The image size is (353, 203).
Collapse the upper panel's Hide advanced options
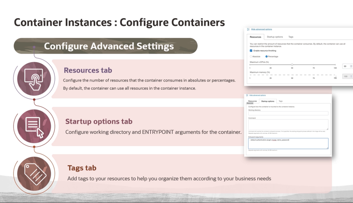pos(261,29)
